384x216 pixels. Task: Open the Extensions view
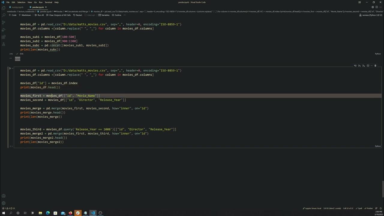coord(4,37)
